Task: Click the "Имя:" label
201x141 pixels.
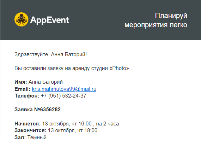Action: coord(21,82)
